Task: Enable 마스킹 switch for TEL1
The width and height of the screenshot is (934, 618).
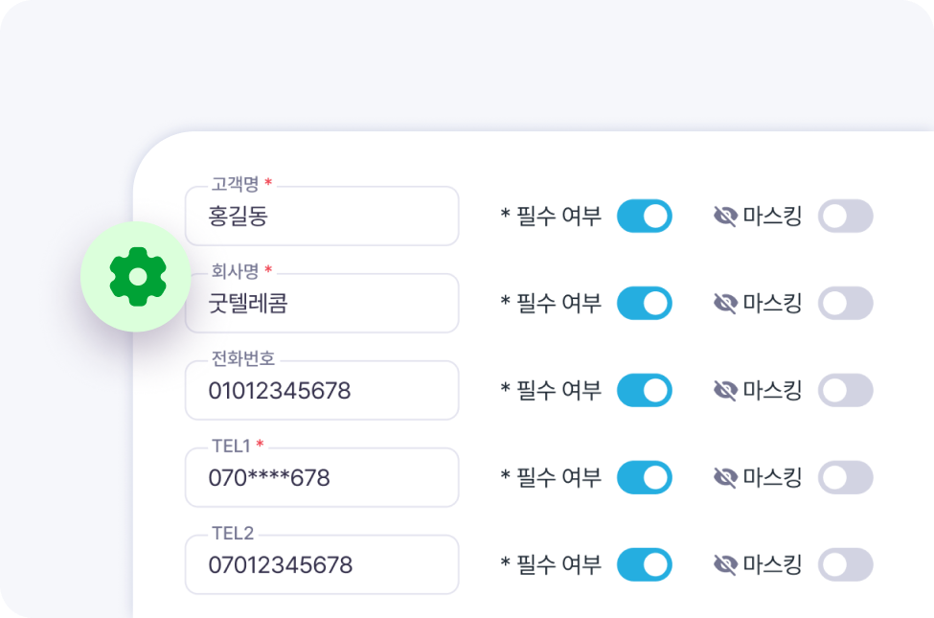Action: pos(845,477)
